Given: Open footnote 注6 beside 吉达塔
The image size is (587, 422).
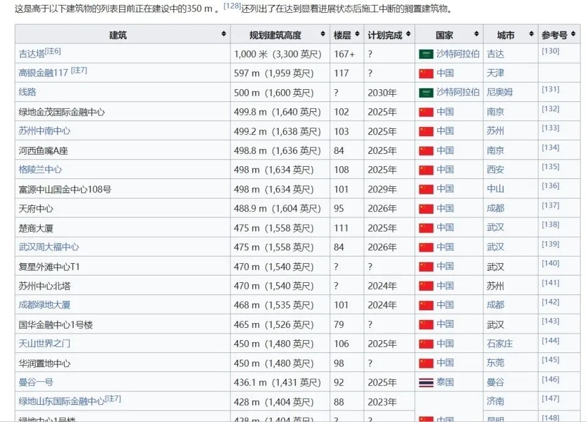Looking at the screenshot, I should tap(53, 51).
